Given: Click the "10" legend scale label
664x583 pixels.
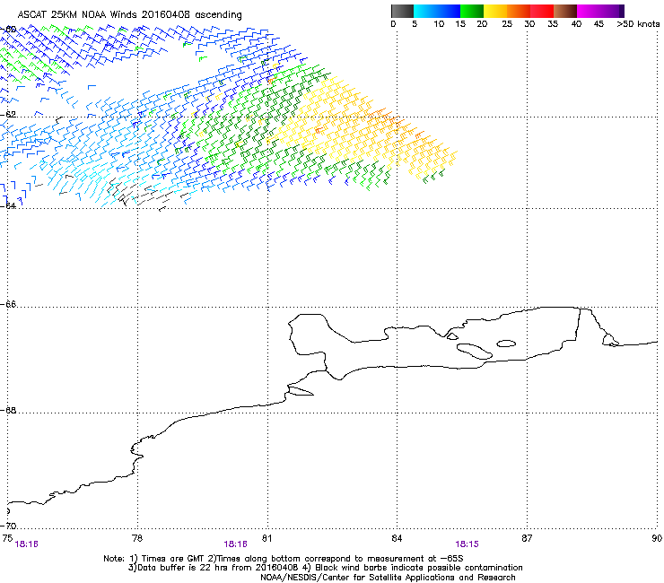Looking at the screenshot, I should tap(439, 24).
